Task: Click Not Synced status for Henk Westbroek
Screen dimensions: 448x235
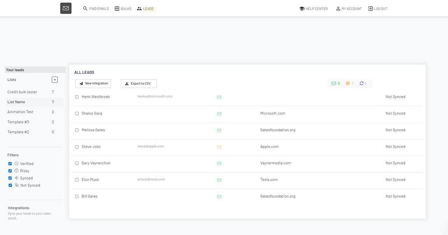Action: point(395,97)
